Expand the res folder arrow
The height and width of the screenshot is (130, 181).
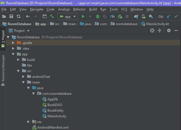coord(29,122)
